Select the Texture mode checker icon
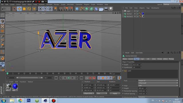Image resolution: width=183 pixels, height=103 pixels. [x=3, y=26]
